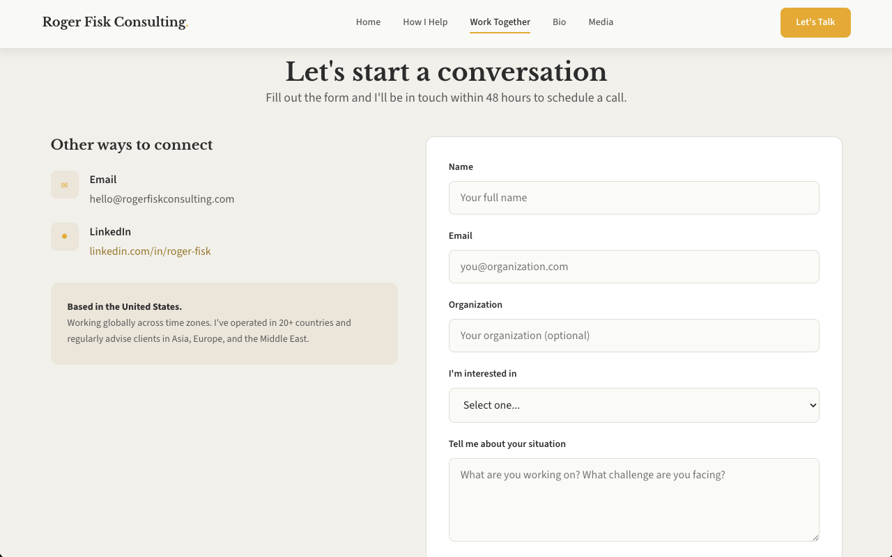
Task: Click the LinkedIn dot icon
Action: [65, 237]
